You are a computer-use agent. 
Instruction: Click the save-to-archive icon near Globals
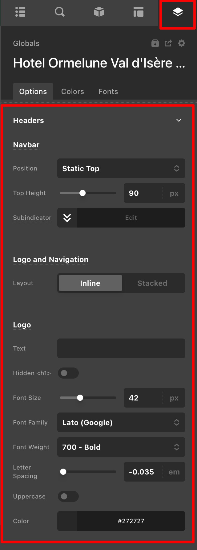pyautogui.click(x=155, y=43)
